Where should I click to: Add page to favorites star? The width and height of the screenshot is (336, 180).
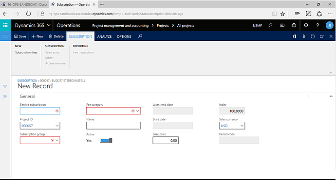pos(282,14)
